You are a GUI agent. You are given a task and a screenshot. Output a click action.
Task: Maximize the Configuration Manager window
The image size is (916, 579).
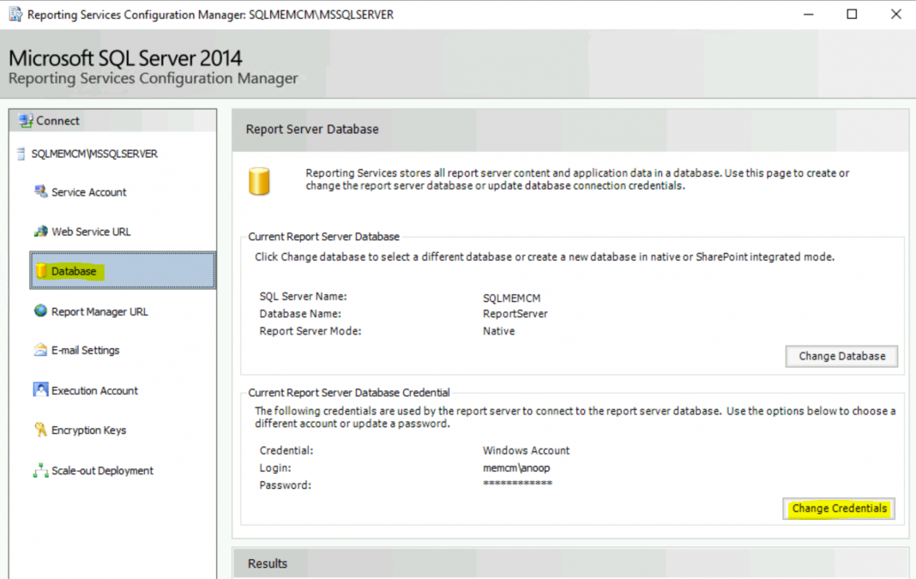(852, 14)
